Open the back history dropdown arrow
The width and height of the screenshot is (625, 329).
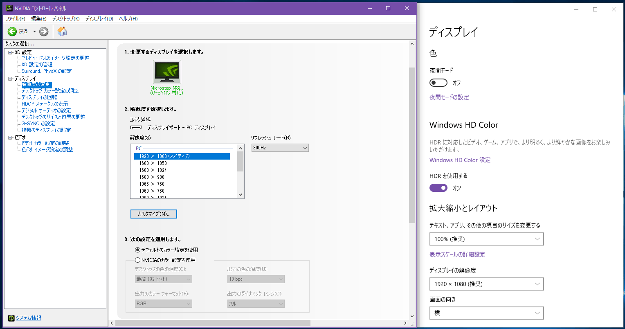34,32
